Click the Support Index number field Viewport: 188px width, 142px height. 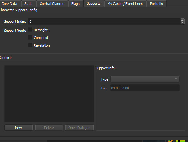point(103,21)
